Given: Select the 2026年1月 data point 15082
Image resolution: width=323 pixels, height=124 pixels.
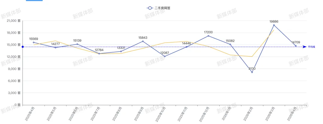Looking at the screenshot, I should tap(230, 44).
